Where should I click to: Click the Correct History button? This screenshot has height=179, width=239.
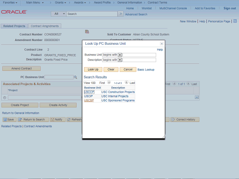(x=185, y=119)
